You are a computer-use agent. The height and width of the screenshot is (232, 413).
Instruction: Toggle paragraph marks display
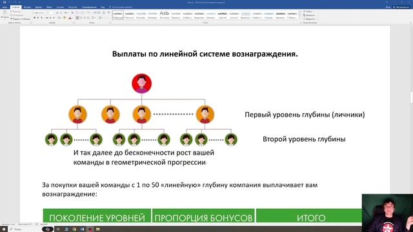(108, 13)
